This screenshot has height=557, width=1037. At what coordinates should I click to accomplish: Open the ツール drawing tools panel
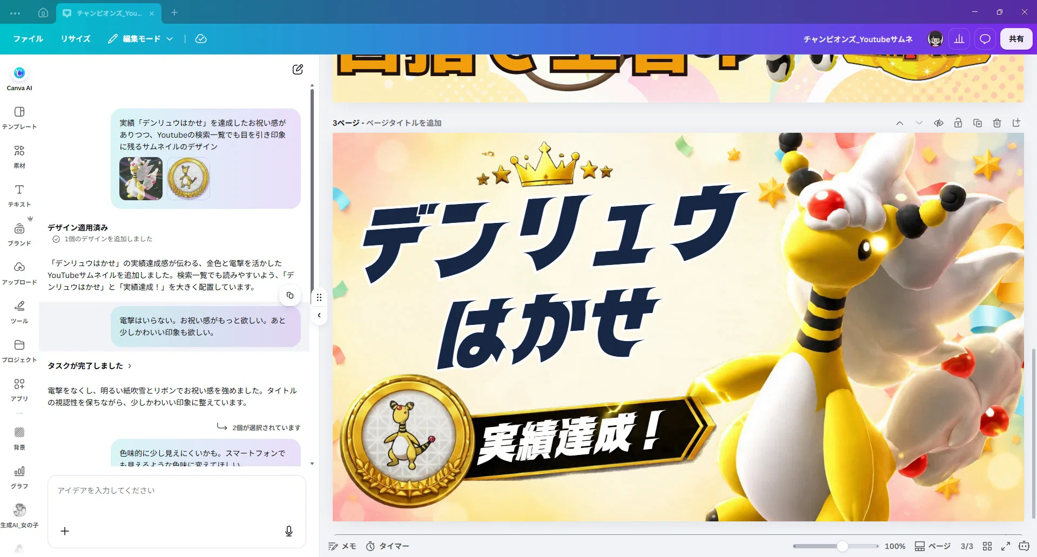pos(19,312)
